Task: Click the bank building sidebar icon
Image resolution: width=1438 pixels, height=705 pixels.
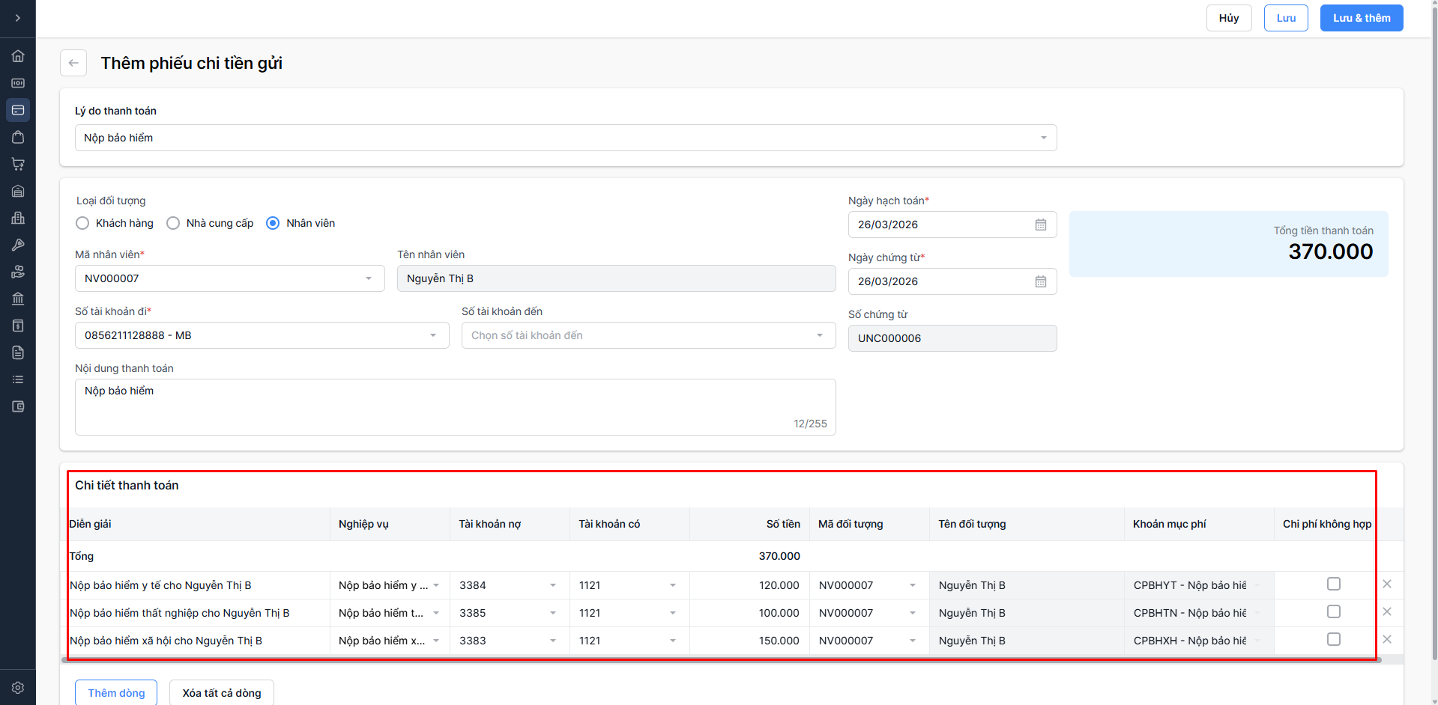Action: tap(18, 299)
